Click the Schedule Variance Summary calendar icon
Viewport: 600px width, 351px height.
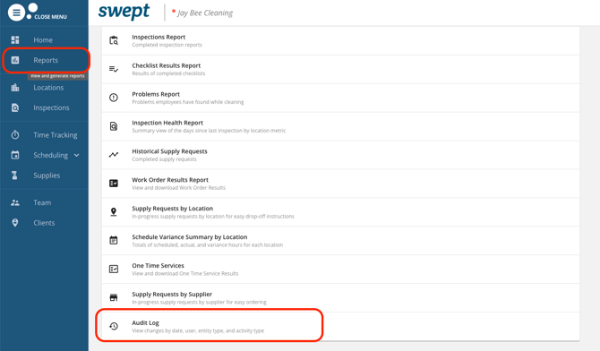point(114,240)
